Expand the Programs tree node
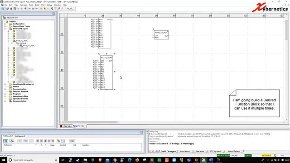Viewport: 290px width, 163px height. 5,94
